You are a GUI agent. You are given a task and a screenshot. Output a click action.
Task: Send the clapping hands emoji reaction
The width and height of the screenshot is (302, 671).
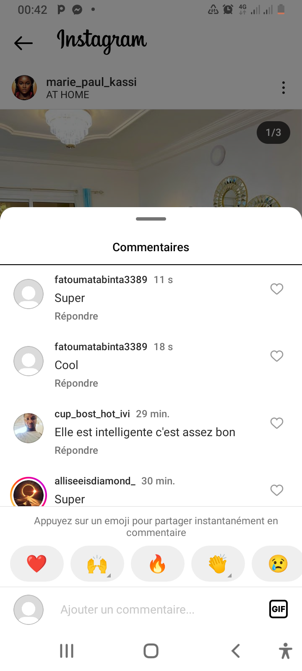(218, 564)
